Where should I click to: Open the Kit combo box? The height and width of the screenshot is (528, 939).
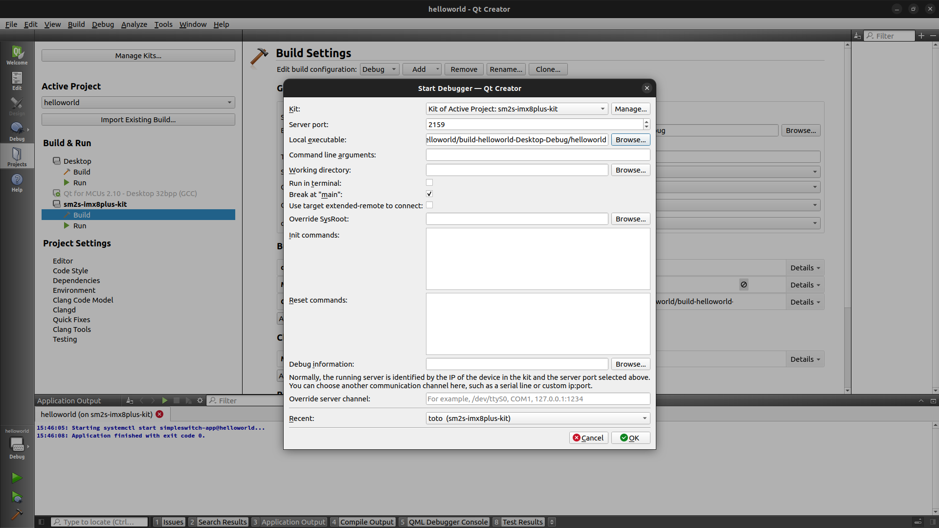click(x=516, y=109)
